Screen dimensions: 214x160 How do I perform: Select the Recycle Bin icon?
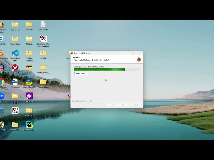pyautogui.click(x=1, y=39)
